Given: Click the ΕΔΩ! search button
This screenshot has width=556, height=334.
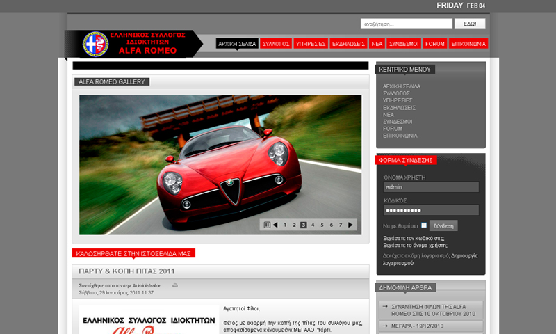Looking at the screenshot, I should pyautogui.click(x=469, y=24).
